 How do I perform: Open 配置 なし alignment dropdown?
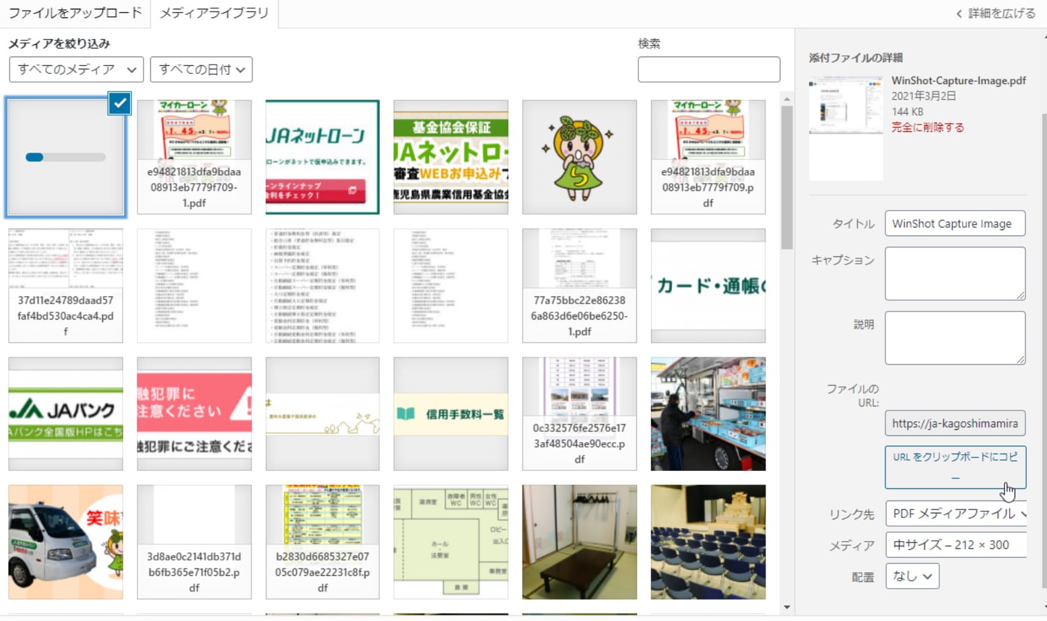pyautogui.click(x=912, y=576)
